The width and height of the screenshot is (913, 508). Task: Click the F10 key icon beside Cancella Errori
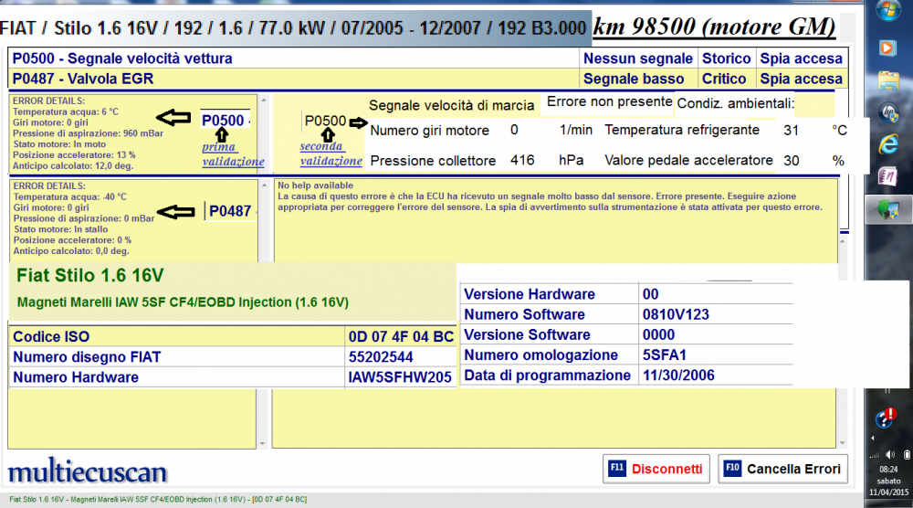click(x=732, y=468)
